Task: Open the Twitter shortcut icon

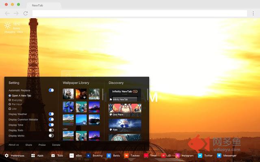Action: [x=200, y=156]
